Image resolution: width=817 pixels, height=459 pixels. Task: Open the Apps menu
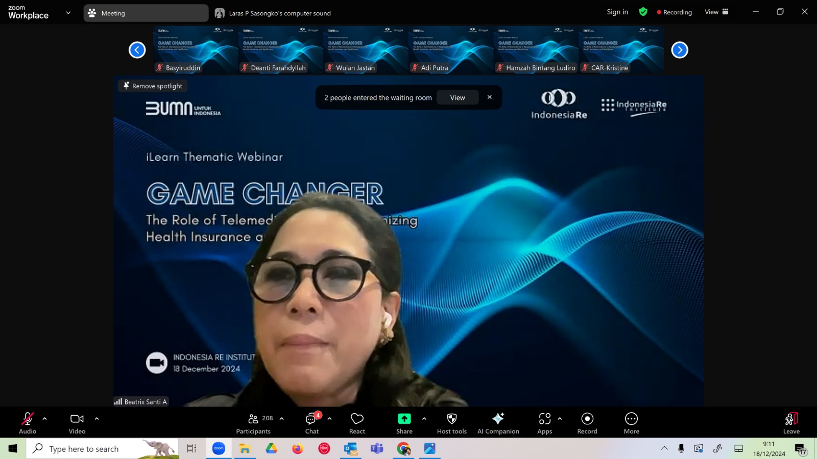coord(545,423)
